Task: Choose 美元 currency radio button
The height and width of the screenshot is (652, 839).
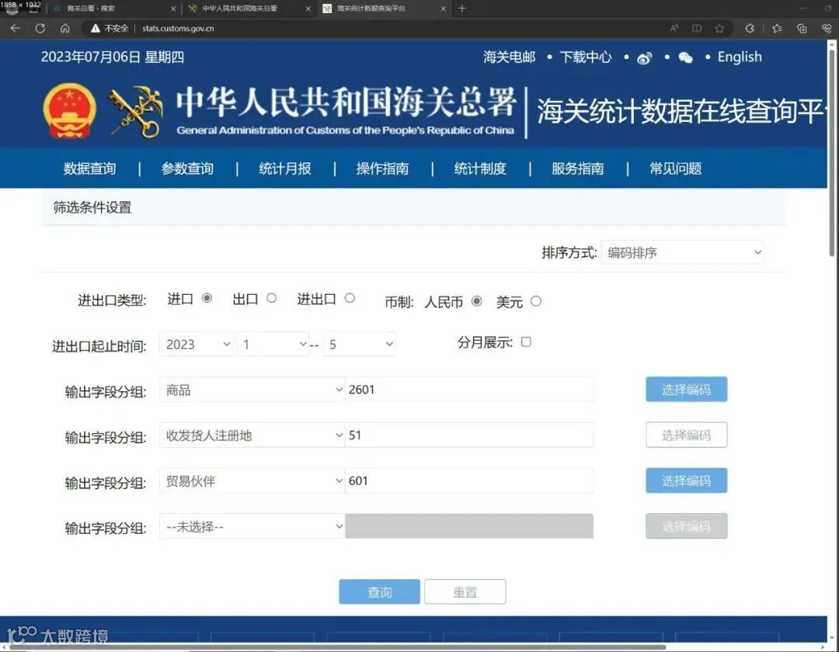Action: point(536,301)
